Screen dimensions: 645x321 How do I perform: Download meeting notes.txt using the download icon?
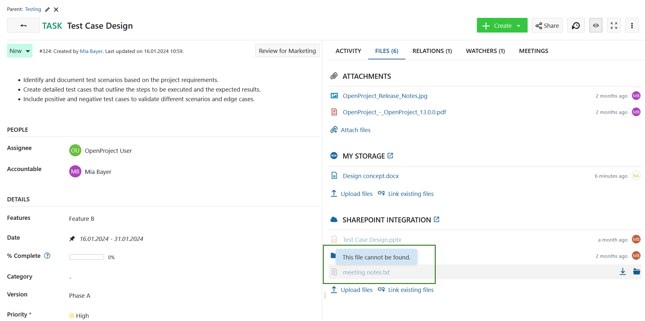coord(623,272)
